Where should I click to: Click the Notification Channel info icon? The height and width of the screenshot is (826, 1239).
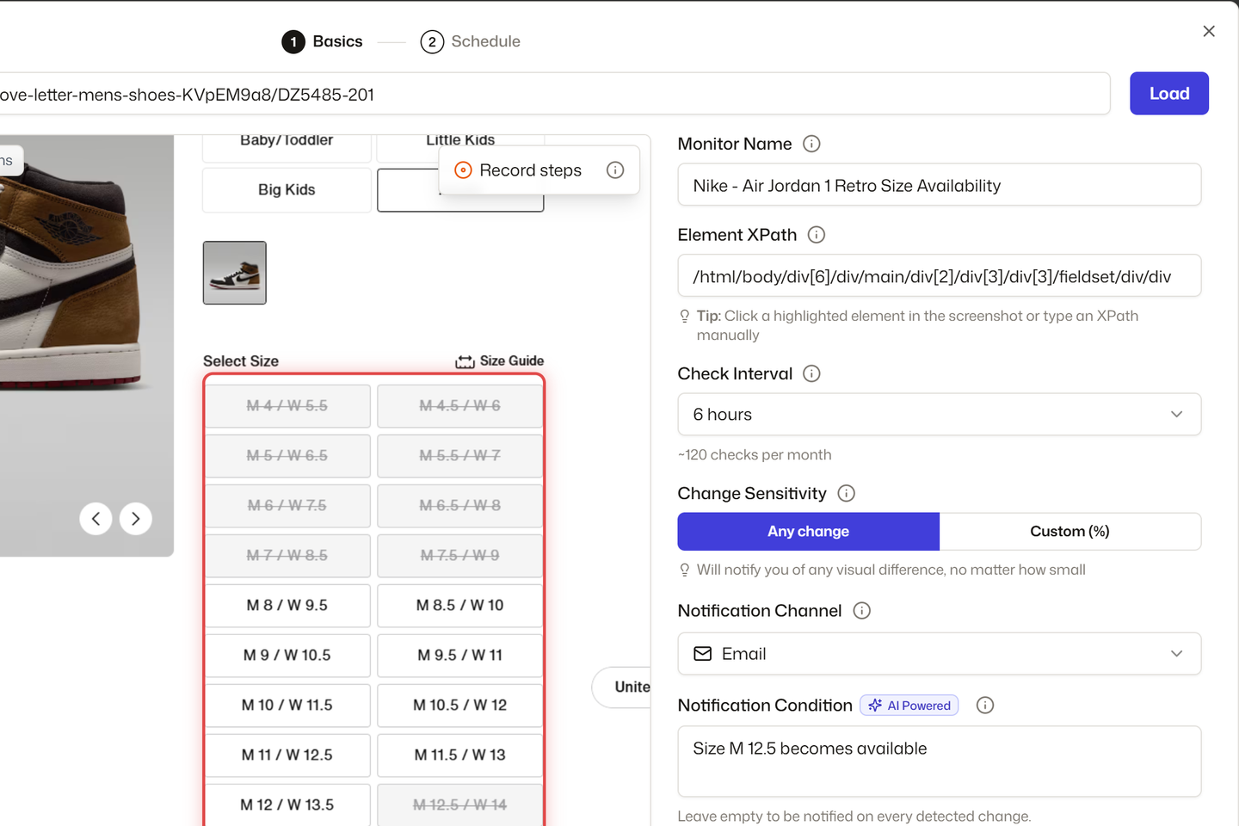coord(861,611)
